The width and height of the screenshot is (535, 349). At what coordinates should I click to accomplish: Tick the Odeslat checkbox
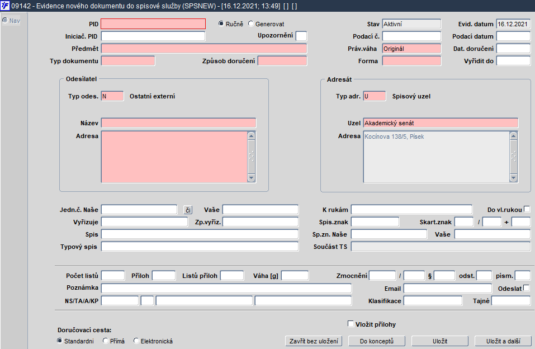point(527,288)
